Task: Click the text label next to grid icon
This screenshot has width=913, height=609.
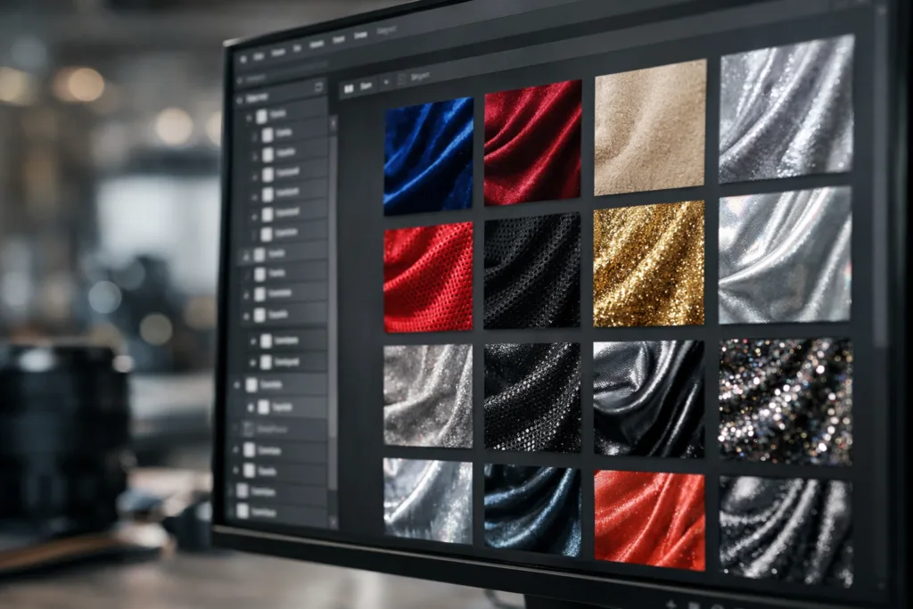Action: (x=366, y=86)
